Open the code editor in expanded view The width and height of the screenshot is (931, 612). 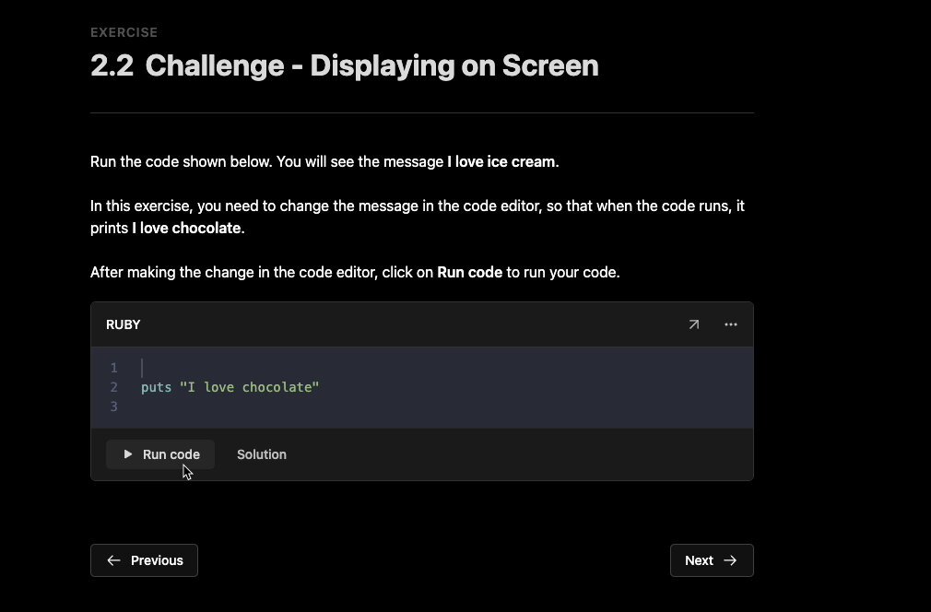pos(693,324)
